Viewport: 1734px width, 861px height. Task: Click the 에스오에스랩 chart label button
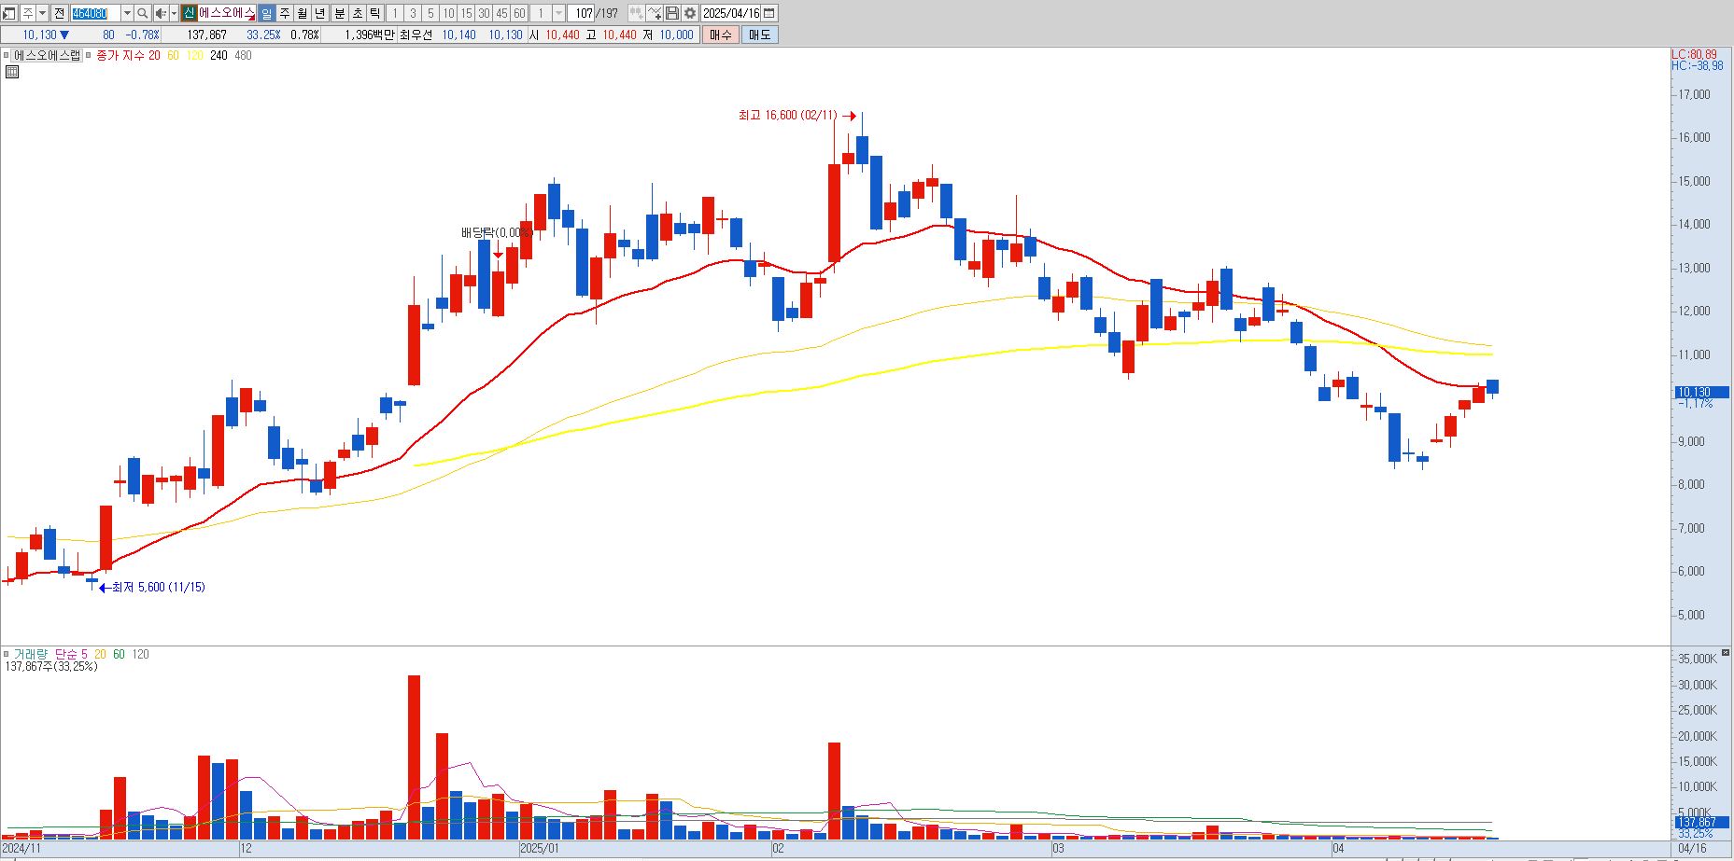pyautogui.click(x=47, y=55)
